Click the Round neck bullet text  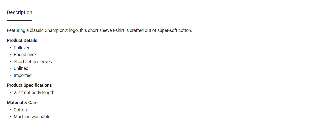[x=25, y=55]
